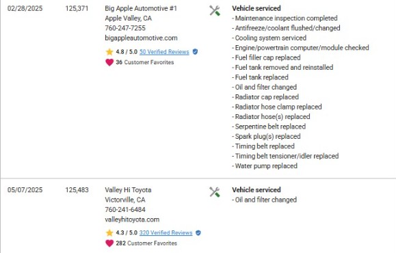The width and height of the screenshot is (396, 253).
Task: Click the phone number 760-241-6484
Action: tap(125, 209)
